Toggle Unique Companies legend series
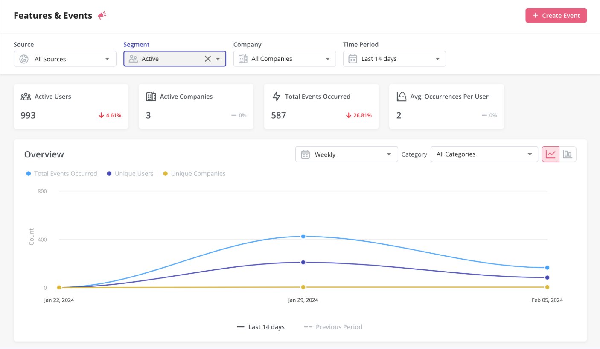 [195, 174]
